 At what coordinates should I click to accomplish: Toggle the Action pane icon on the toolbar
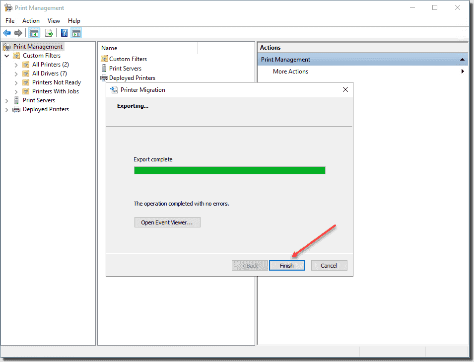(76, 33)
